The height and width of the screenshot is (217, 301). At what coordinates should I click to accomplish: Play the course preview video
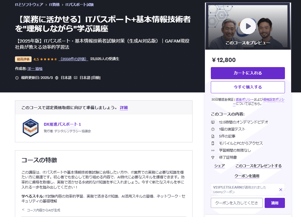(247, 26)
